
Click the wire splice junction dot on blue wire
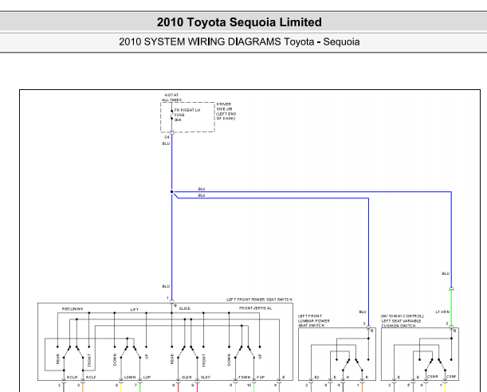(x=171, y=192)
